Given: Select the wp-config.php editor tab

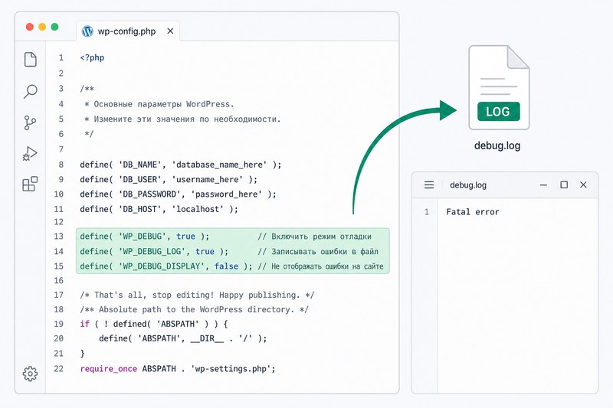Looking at the screenshot, I should [x=128, y=31].
